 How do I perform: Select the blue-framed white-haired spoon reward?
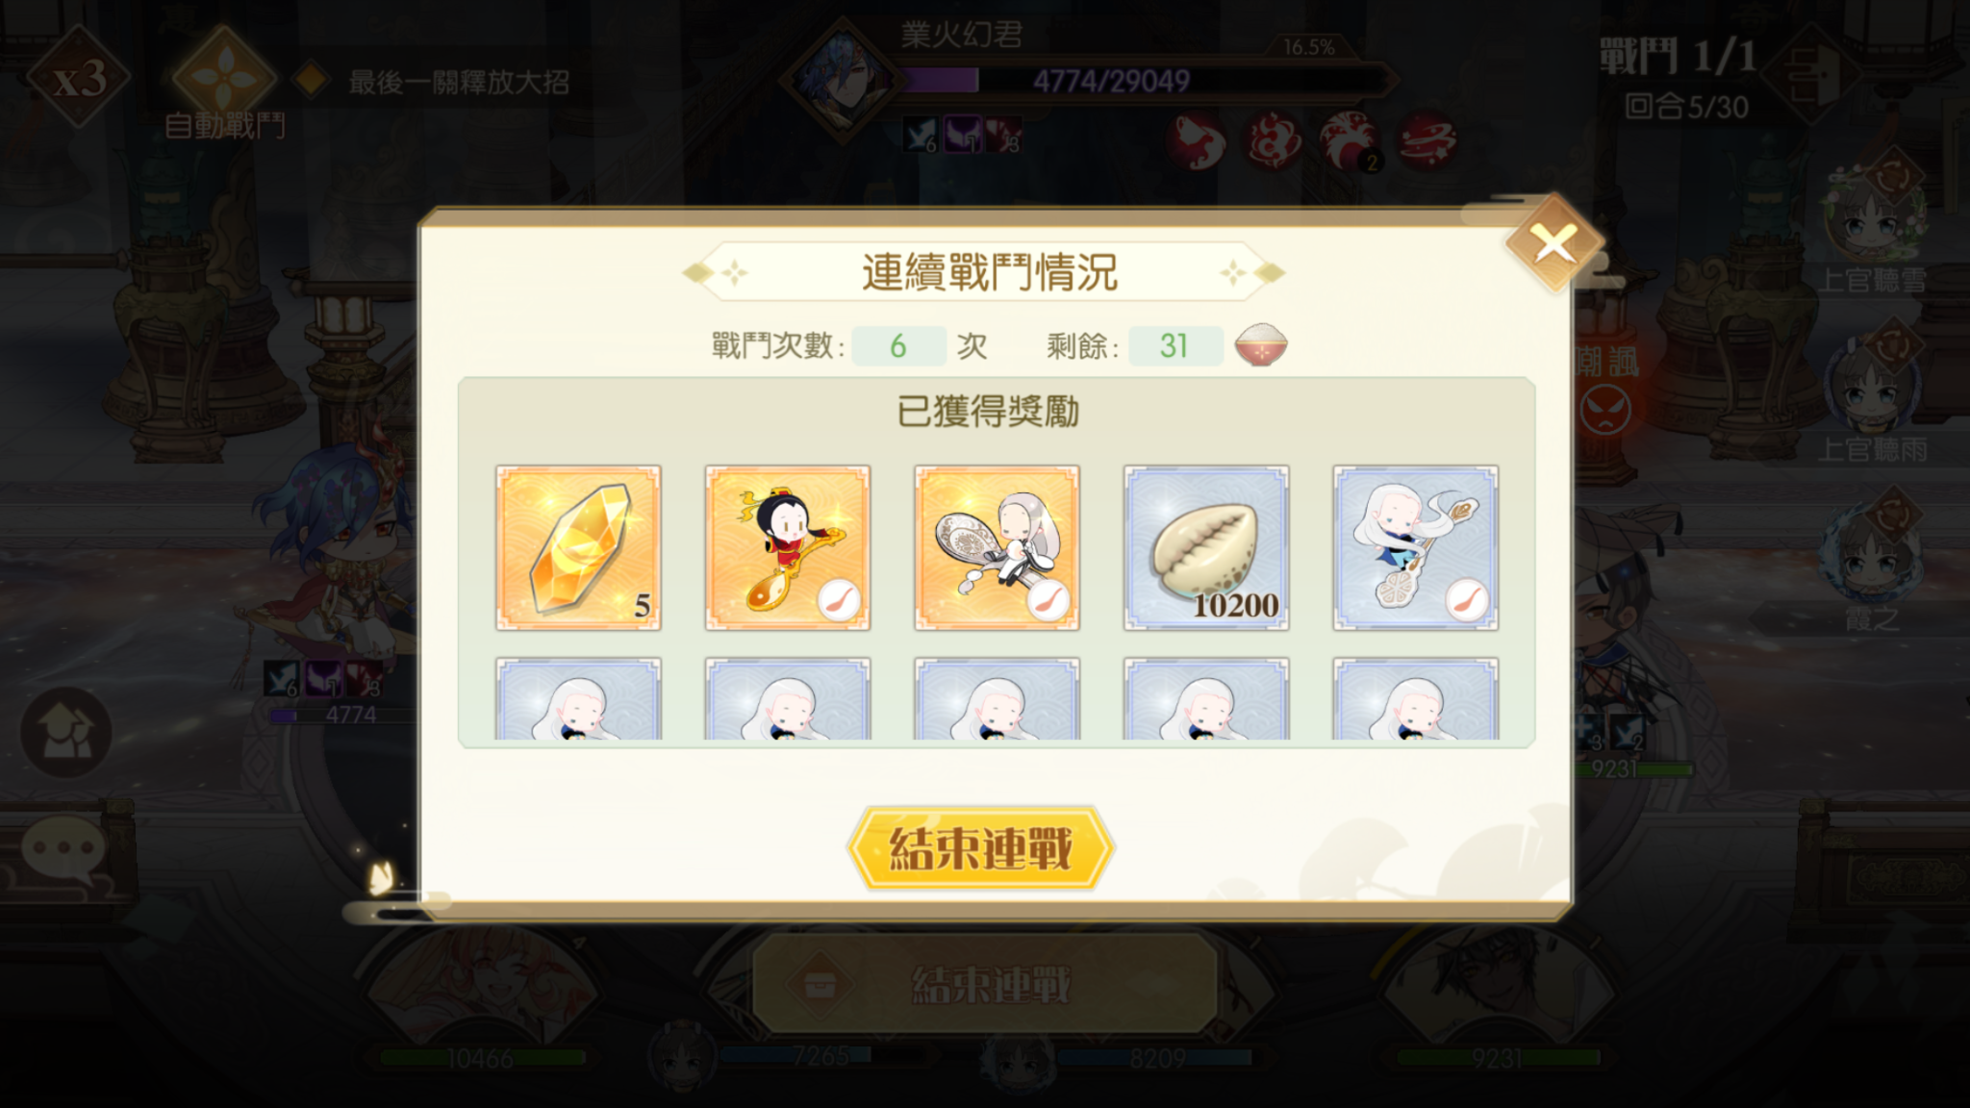pyautogui.click(x=1415, y=547)
